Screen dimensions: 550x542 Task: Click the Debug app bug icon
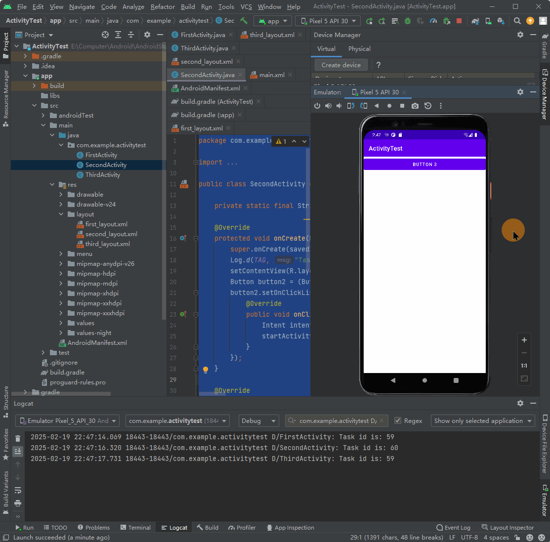[408, 21]
